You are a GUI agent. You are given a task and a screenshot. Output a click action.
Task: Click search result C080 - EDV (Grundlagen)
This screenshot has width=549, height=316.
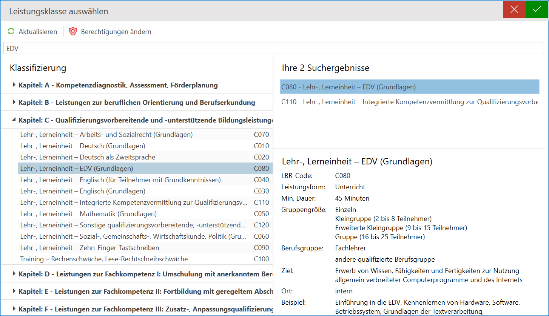[409, 87]
